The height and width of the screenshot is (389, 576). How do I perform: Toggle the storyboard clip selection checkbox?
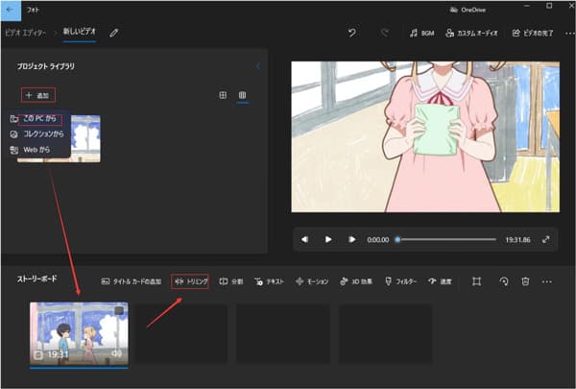click(x=119, y=310)
